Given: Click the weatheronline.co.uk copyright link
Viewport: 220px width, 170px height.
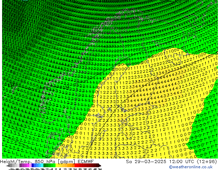Looking at the screenshot, I should point(191,167).
